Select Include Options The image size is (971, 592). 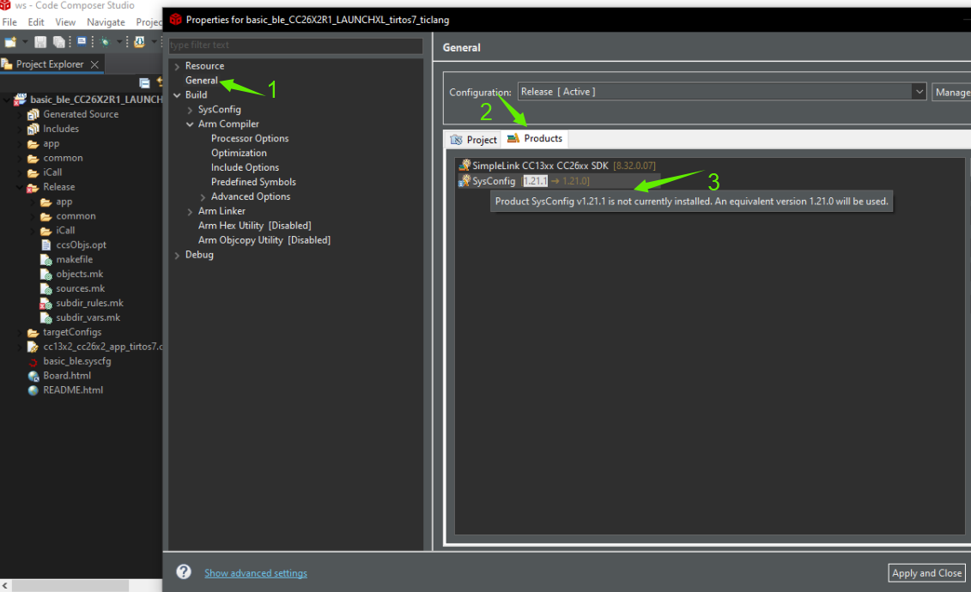coord(245,167)
